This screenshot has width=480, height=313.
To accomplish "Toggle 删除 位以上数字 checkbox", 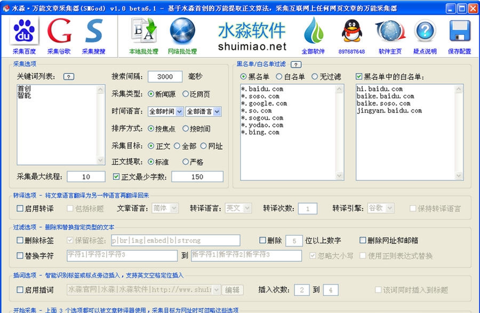I will (262, 240).
